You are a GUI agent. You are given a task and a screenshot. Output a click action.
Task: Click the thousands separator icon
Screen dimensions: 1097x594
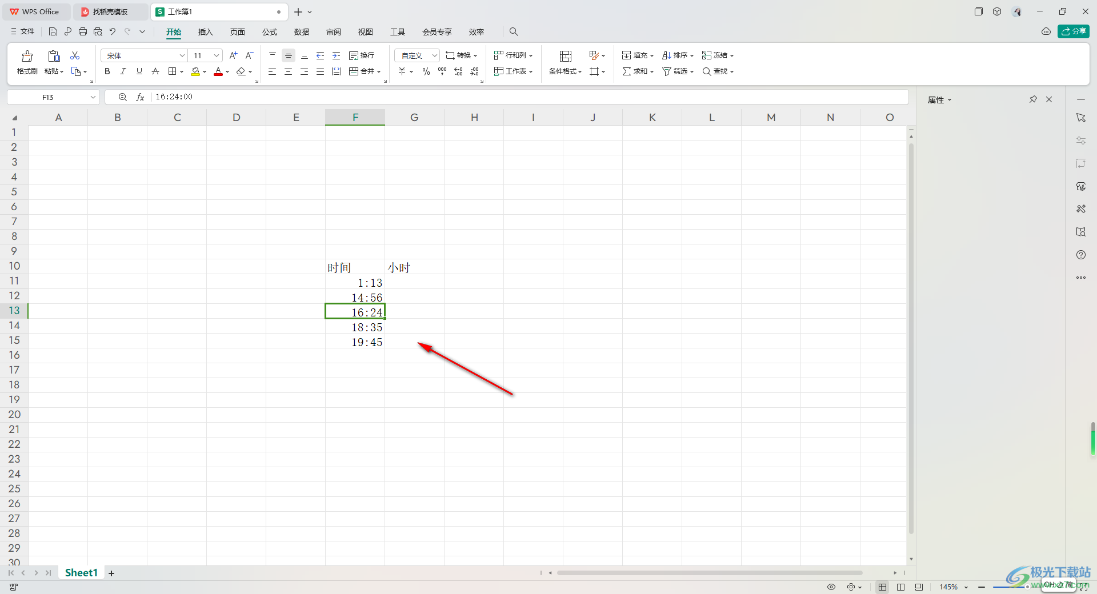pos(442,71)
